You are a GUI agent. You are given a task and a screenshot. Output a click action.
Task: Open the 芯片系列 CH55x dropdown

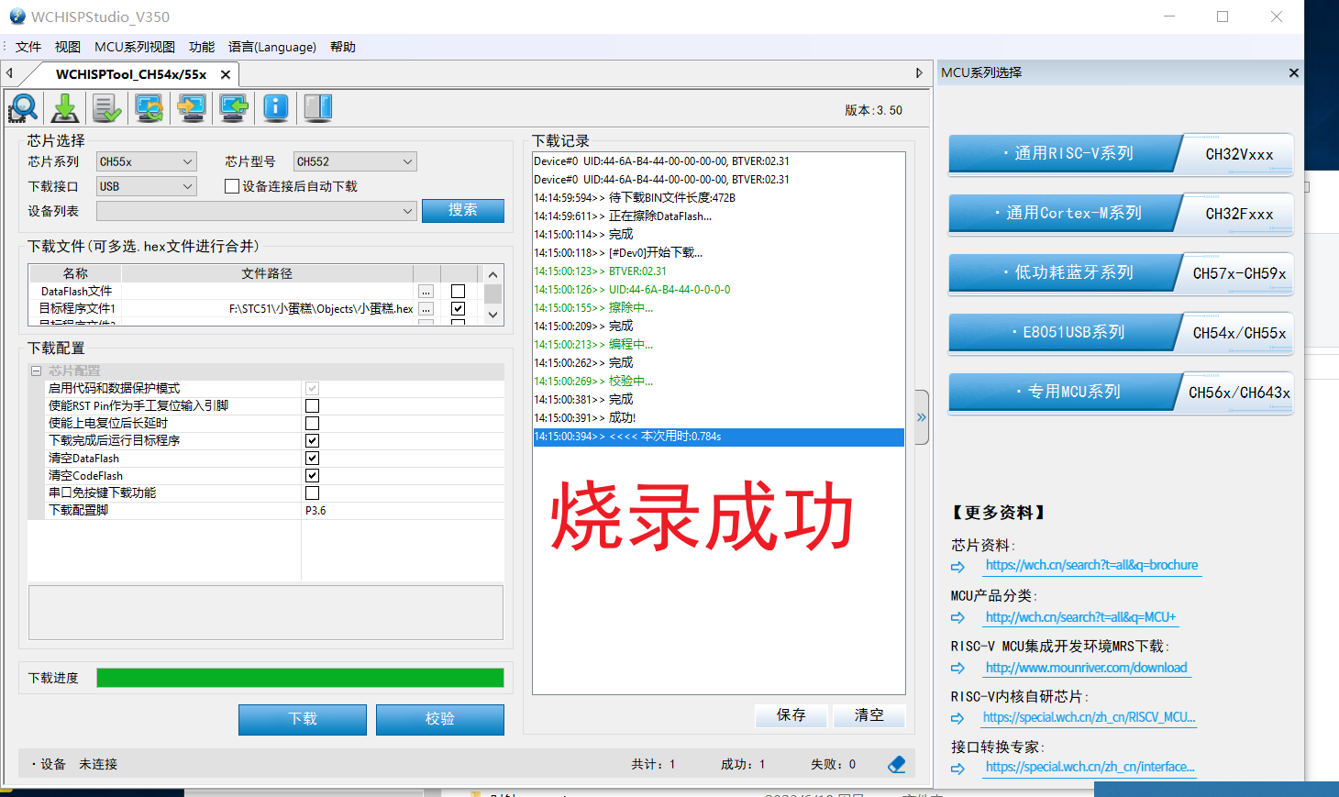tap(147, 161)
